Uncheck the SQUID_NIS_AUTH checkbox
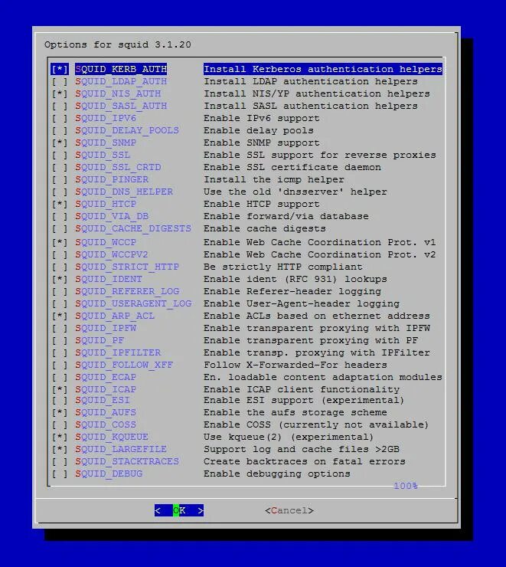Viewport: 506px width, 567px height. 60,93
